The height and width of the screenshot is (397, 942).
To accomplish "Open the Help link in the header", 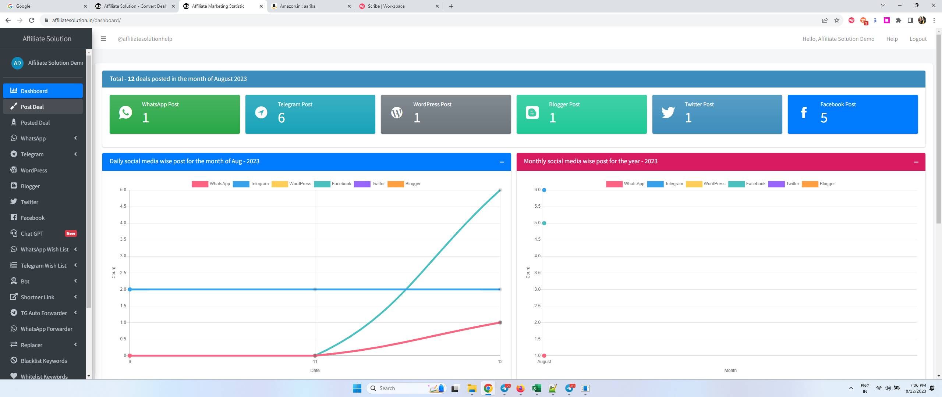I will 892,39.
